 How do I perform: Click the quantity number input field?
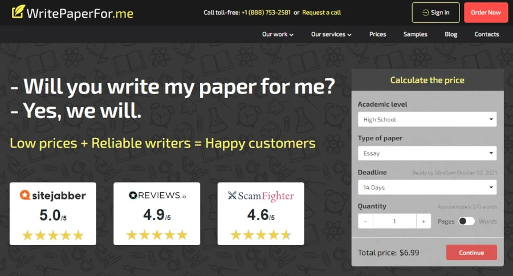394,221
